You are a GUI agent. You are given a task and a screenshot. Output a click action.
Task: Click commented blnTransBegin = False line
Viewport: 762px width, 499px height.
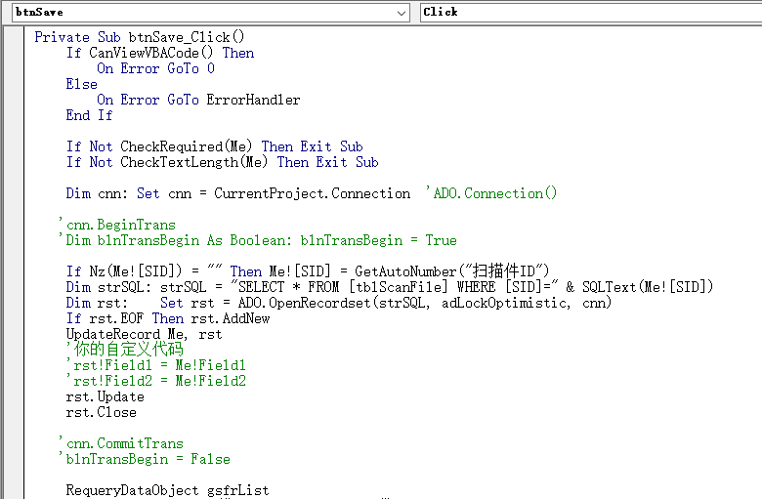(145, 459)
